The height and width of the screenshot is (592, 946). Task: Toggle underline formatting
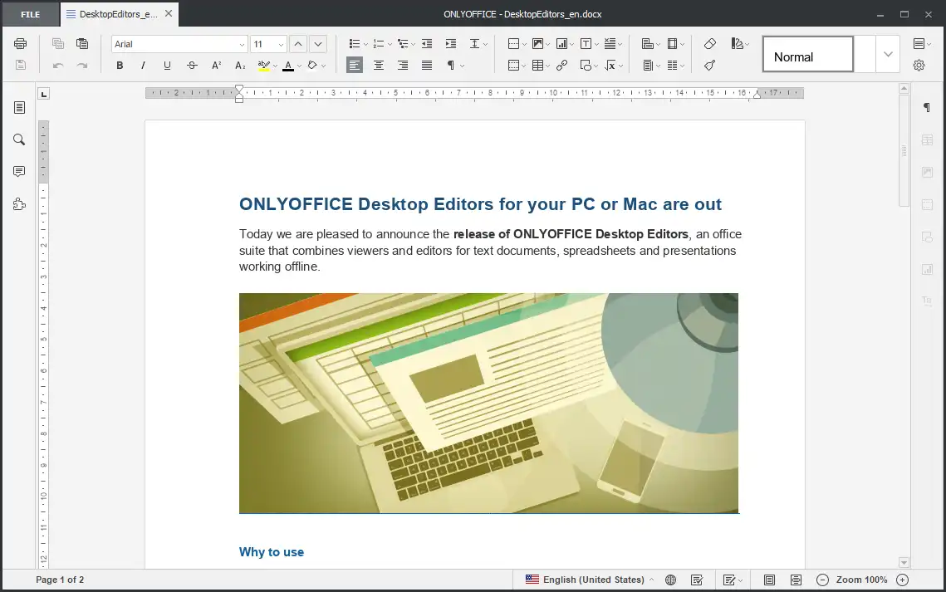167,65
